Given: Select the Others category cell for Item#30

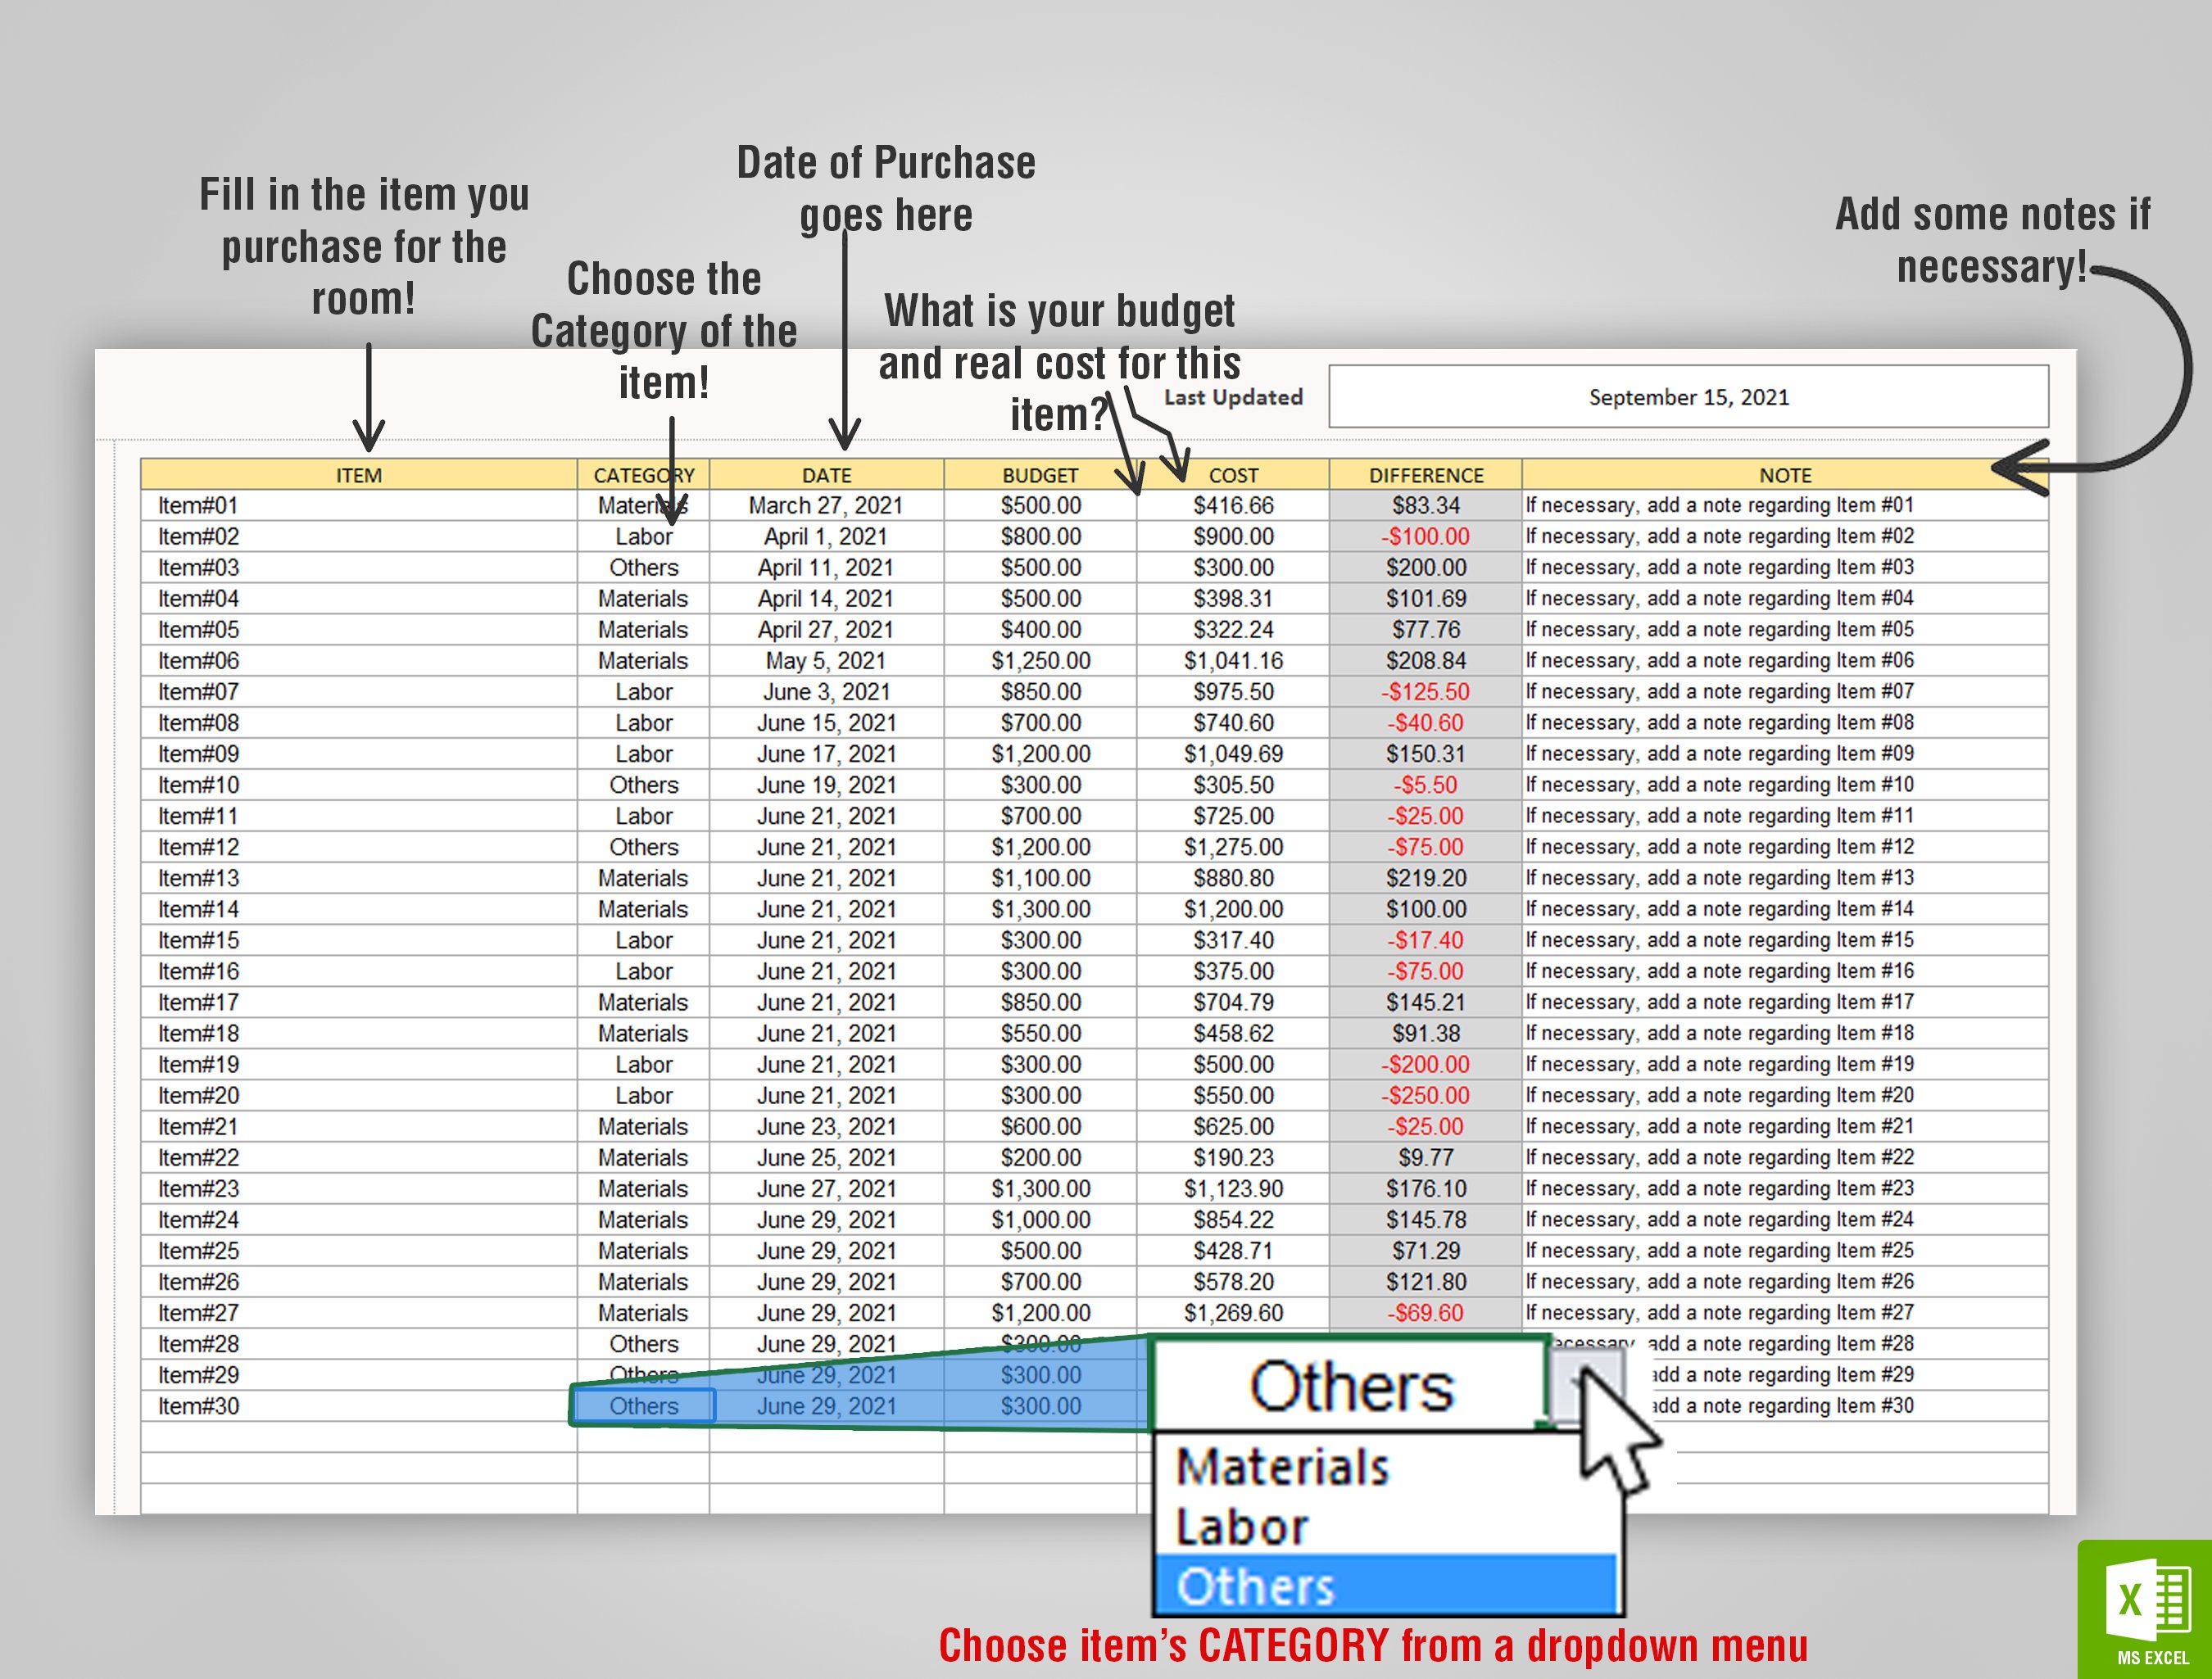Looking at the screenshot, I should pos(643,1406).
